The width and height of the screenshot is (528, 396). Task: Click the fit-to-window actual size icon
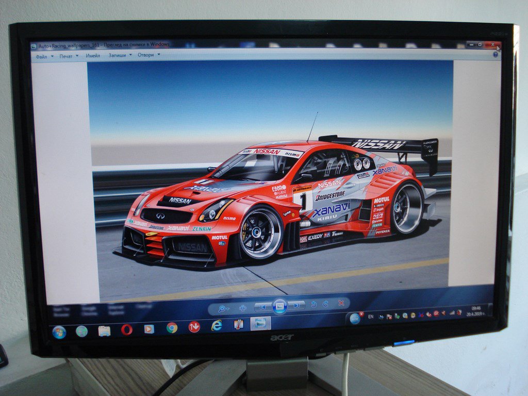pyautogui.click(x=242, y=308)
